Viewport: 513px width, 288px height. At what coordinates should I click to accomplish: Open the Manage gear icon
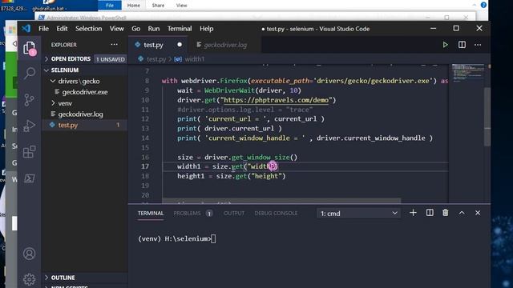(29, 279)
